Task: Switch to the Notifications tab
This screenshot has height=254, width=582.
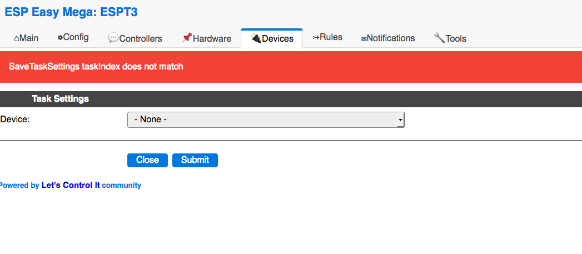Action: click(x=388, y=38)
